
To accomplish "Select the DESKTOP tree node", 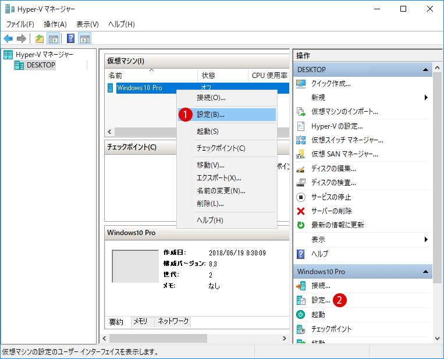I will pyautogui.click(x=41, y=65).
